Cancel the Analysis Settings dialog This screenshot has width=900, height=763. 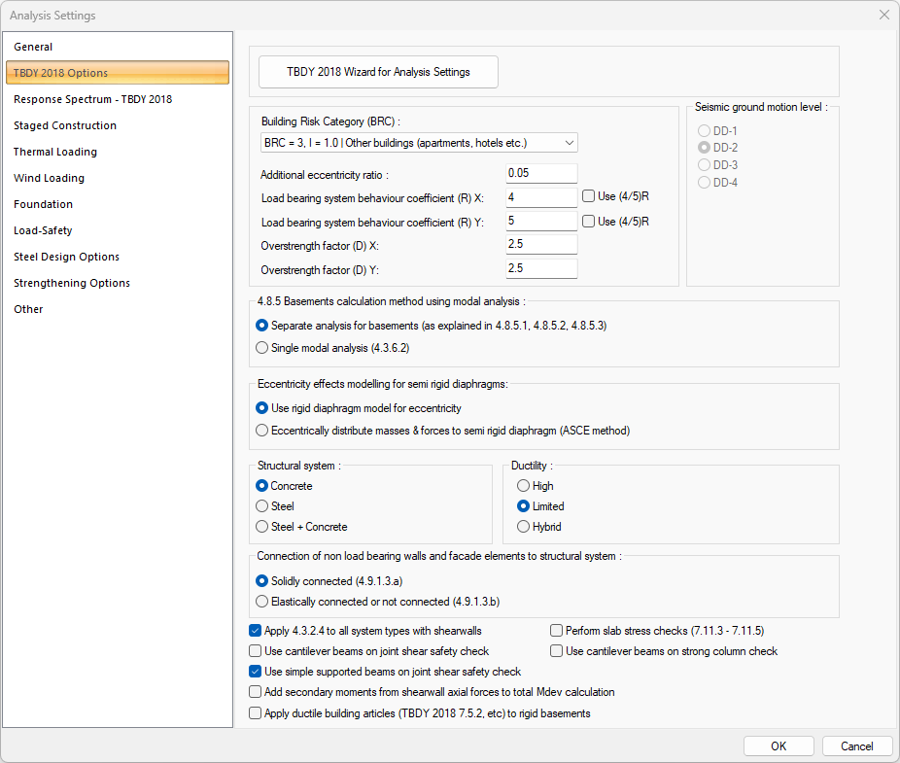pyautogui.click(x=856, y=746)
